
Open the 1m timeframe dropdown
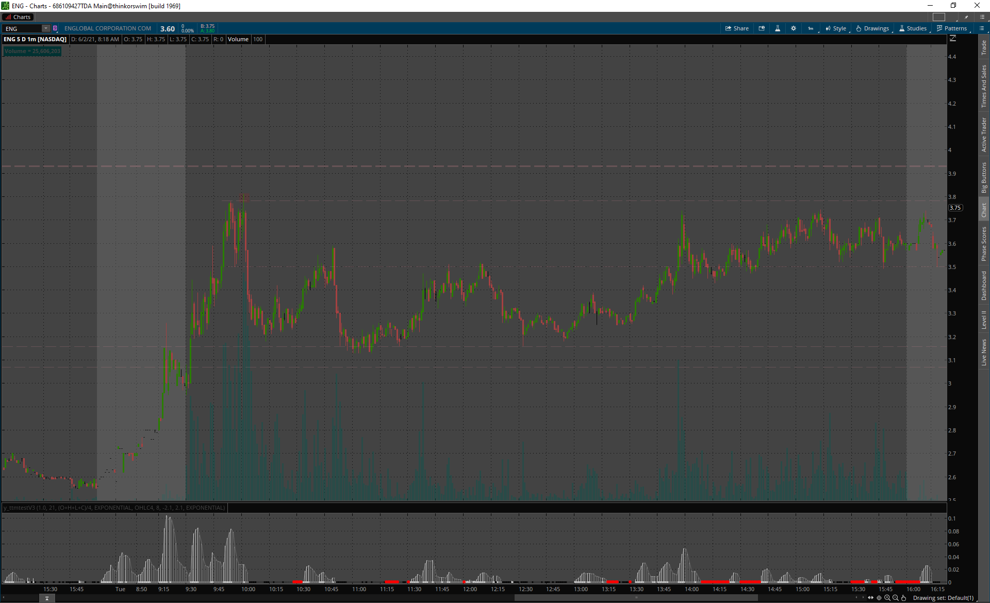[811, 28]
